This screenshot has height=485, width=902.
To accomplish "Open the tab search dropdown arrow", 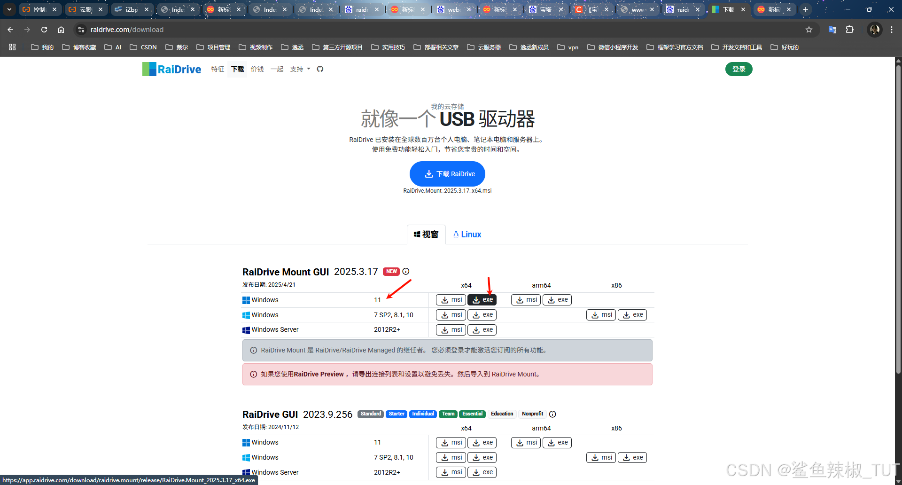I will tap(9, 9).
